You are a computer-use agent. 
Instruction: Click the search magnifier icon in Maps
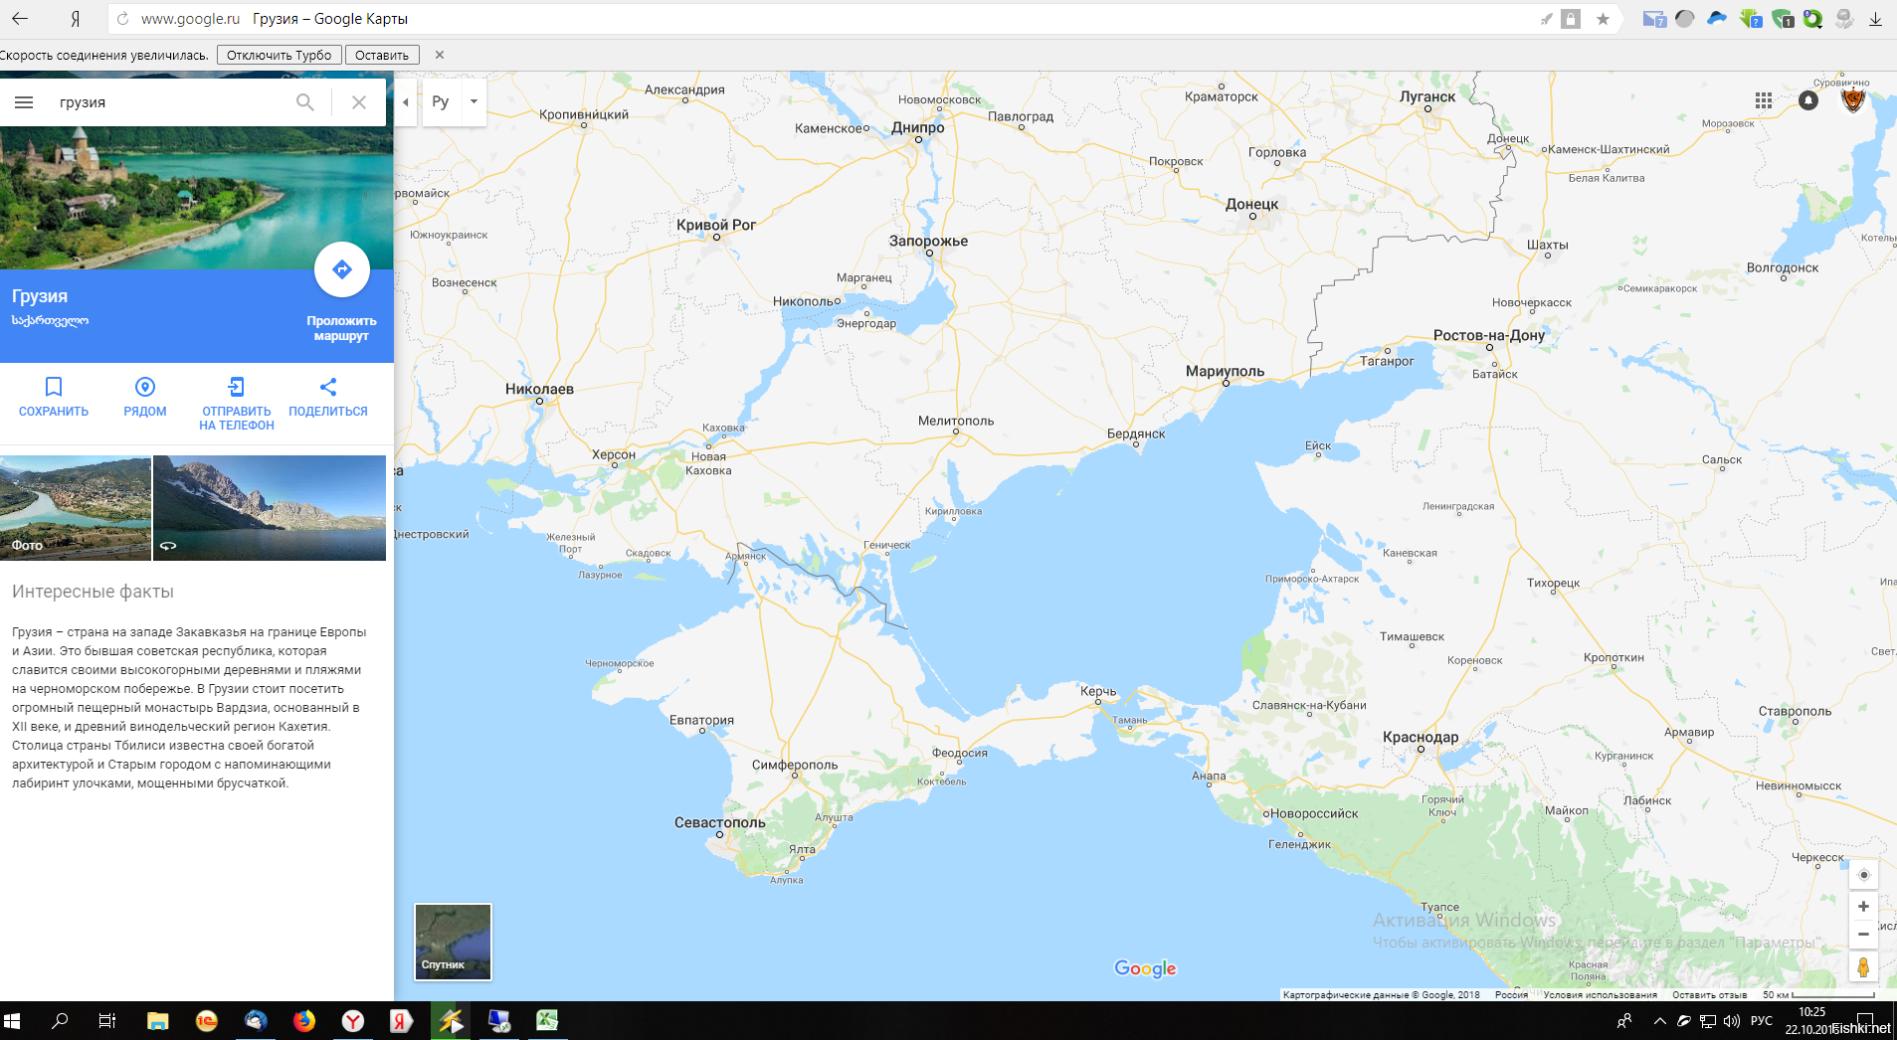[x=305, y=102]
